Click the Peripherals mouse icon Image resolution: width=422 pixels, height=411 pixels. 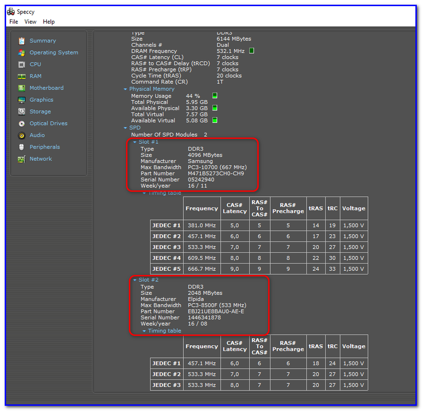tap(22, 147)
